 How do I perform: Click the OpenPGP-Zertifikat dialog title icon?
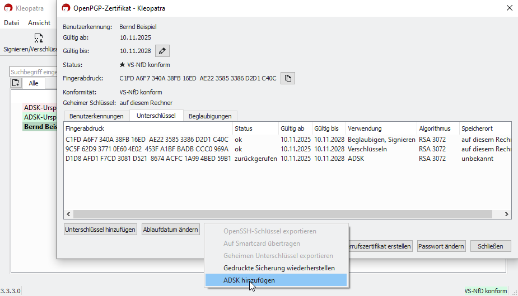pyautogui.click(x=66, y=8)
